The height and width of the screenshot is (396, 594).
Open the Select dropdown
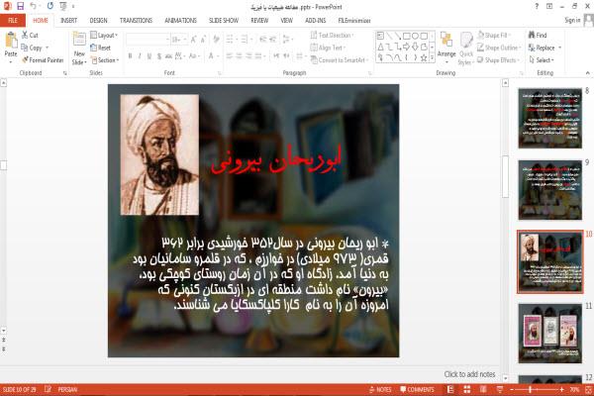(542, 59)
